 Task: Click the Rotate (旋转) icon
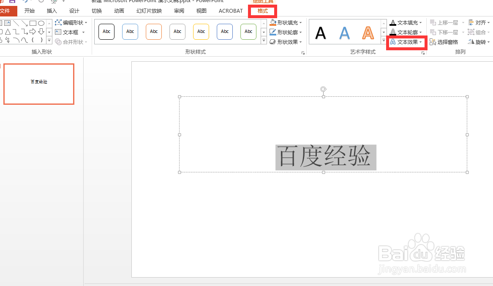pyautogui.click(x=471, y=42)
